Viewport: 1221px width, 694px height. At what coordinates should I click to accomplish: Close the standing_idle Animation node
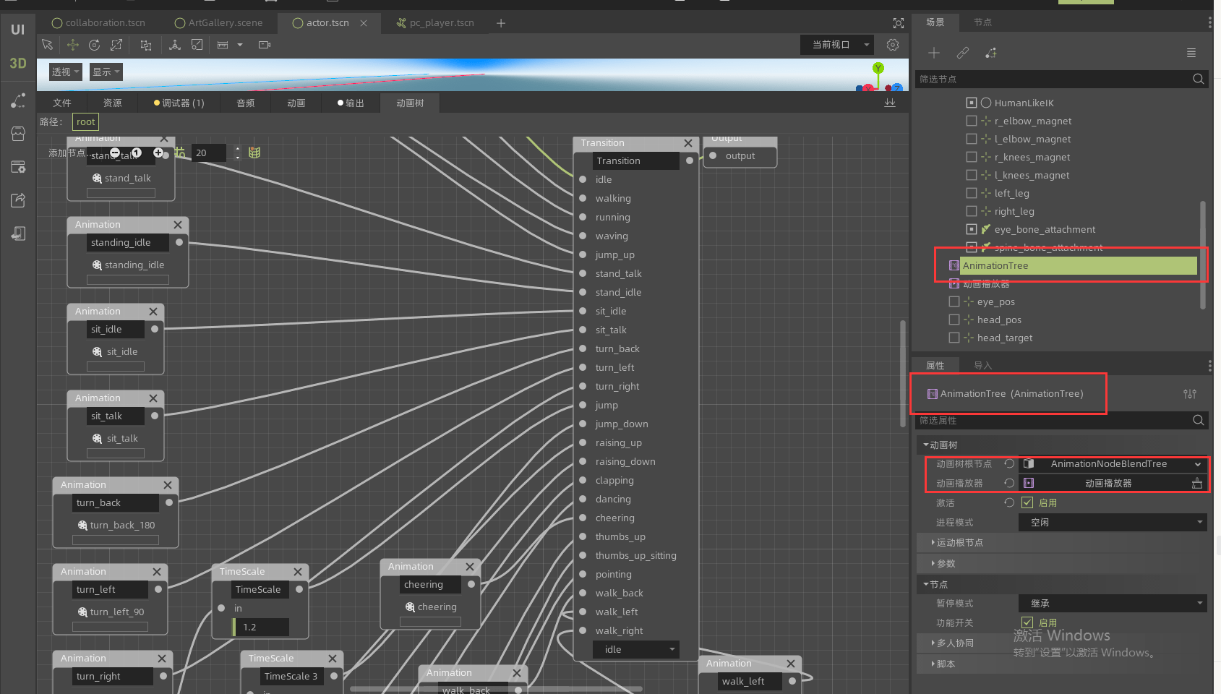pyautogui.click(x=178, y=225)
